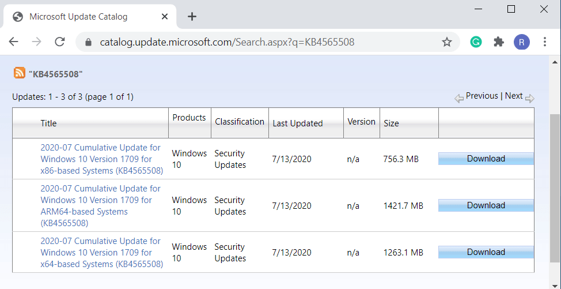Click Windows 10 in the x64 row
The width and height of the screenshot is (561, 289).
click(189, 253)
